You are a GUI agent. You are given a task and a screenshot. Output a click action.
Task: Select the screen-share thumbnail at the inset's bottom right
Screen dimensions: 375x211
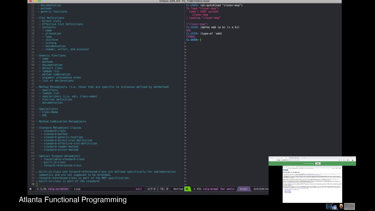coord(350,206)
